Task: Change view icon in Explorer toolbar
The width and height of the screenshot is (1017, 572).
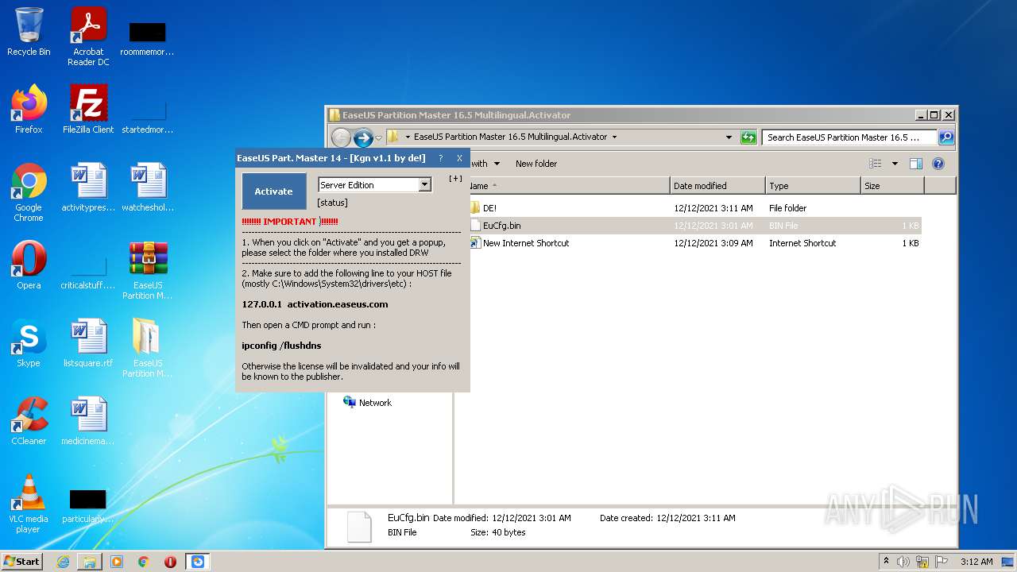Action: click(876, 164)
